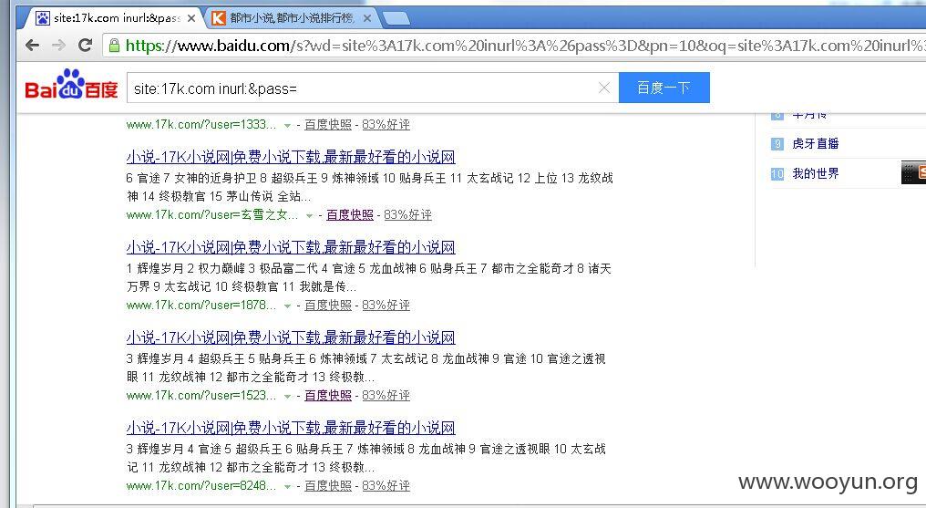This screenshot has height=508, width=926.
Task: Go back with the browser back arrow
Action: point(32,46)
